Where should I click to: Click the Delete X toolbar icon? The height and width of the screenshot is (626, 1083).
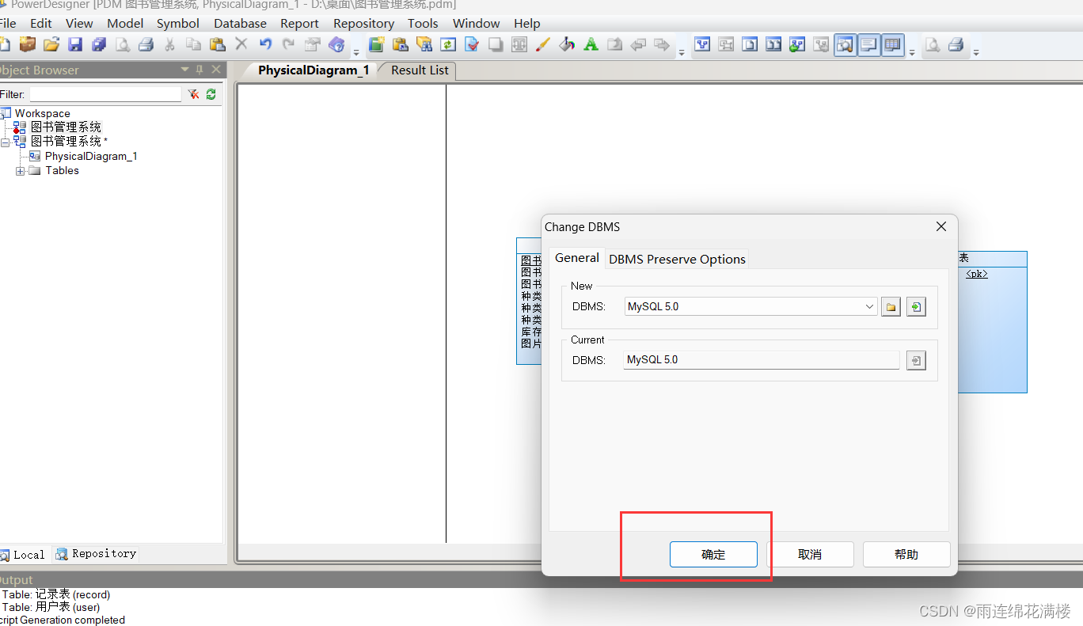(241, 44)
